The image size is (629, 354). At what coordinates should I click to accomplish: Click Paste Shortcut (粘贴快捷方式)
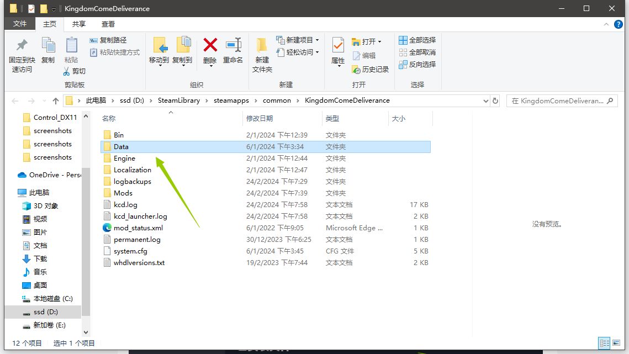click(x=115, y=52)
